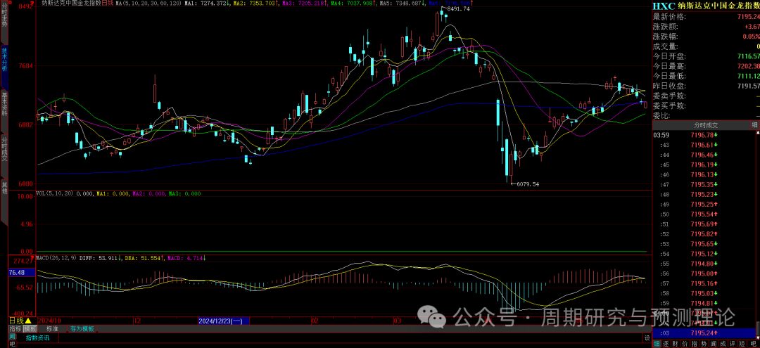Expand the 日线 period selector triangle
The height and width of the screenshot is (348, 760).
pos(28,320)
